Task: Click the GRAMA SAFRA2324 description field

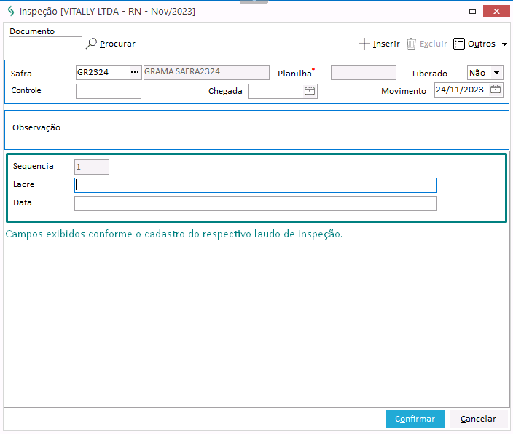Action: (x=206, y=72)
